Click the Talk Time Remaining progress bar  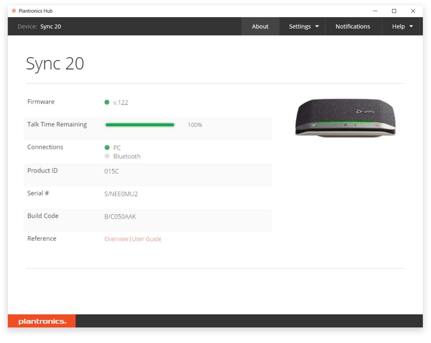(x=140, y=125)
